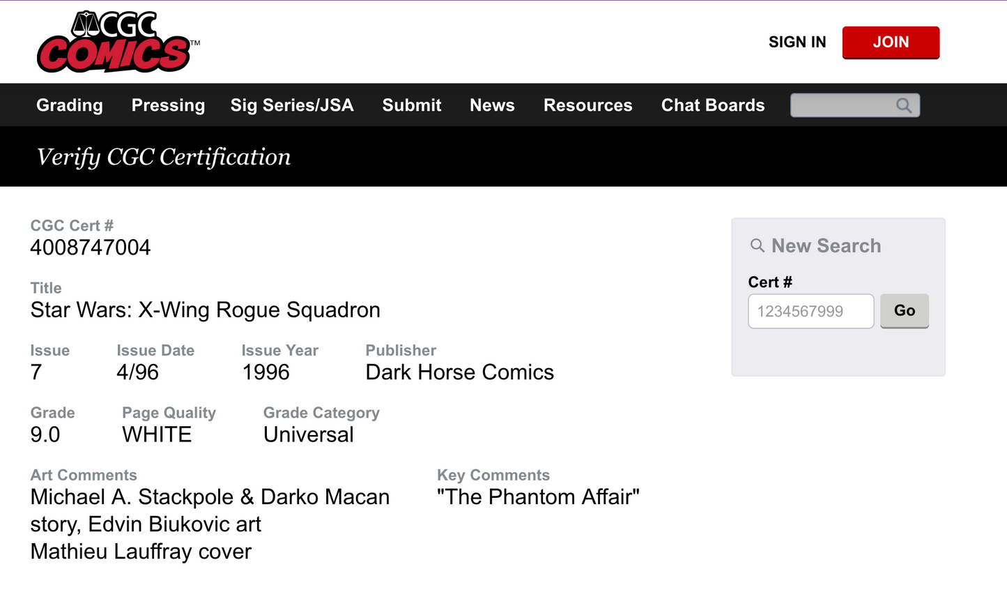1007x606 pixels.
Task: Open the Resources menu
Action: point(587,105)
